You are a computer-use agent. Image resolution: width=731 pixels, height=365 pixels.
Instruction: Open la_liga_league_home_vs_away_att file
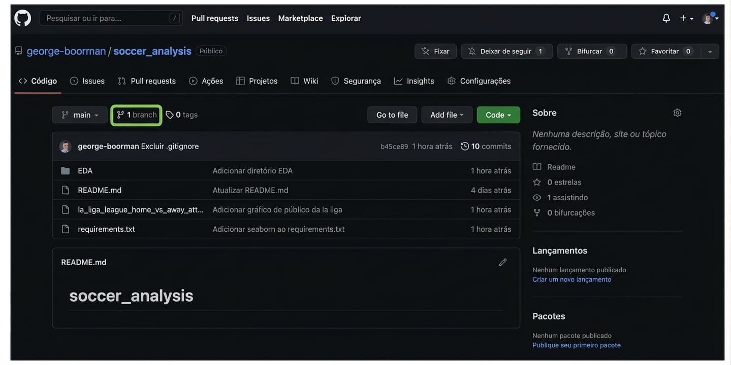[x=141, y=209]
